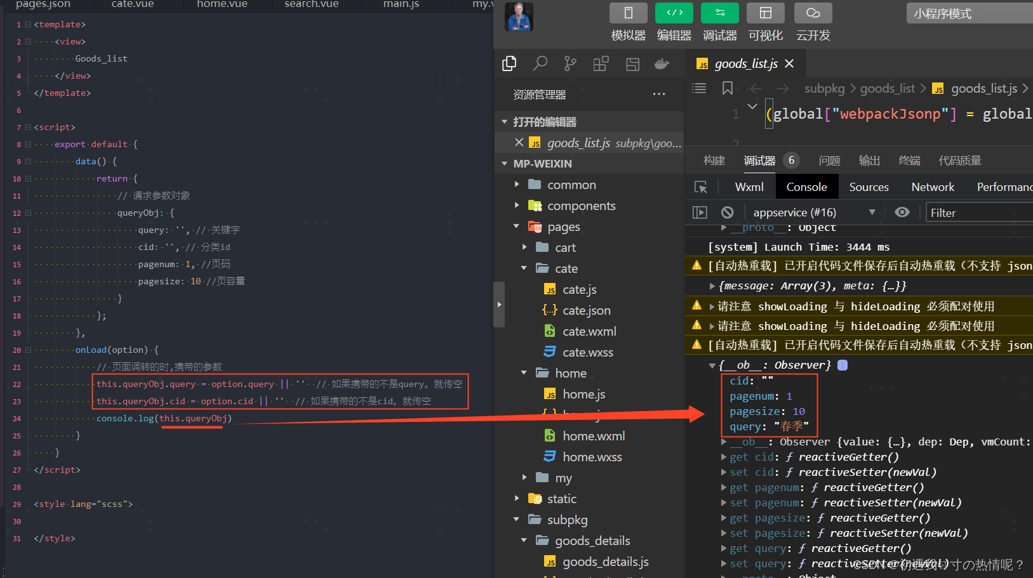Expand the {message: Array(3), meta} console object
The image size is (1033, 578).
712,286
